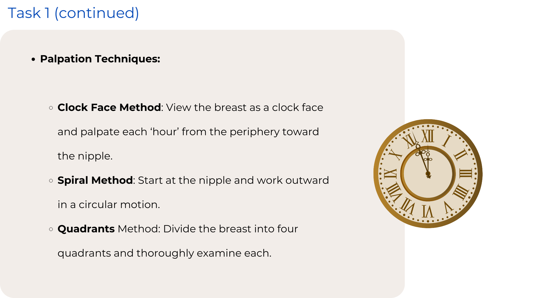Viewport: 547px width, 298px height.
Task: Click 'quadrants and thoroughly examine each.' line
Action: 165,253
